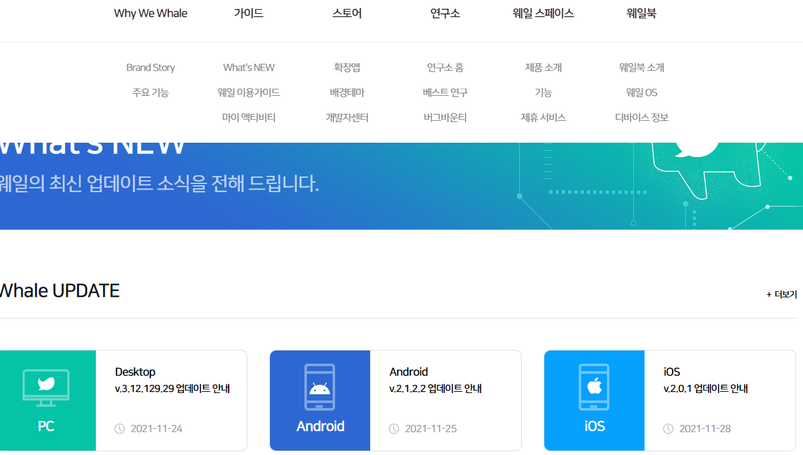Image resolution: width=803 pixels, height=455 pixels.
Task: Click the date 2021-11-25
Action: point(431,429)
